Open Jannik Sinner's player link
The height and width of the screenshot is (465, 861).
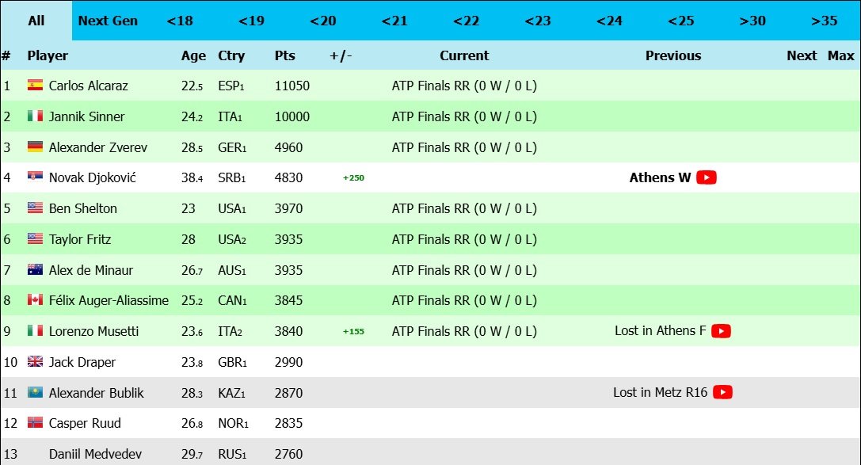[x=86, y=116]
